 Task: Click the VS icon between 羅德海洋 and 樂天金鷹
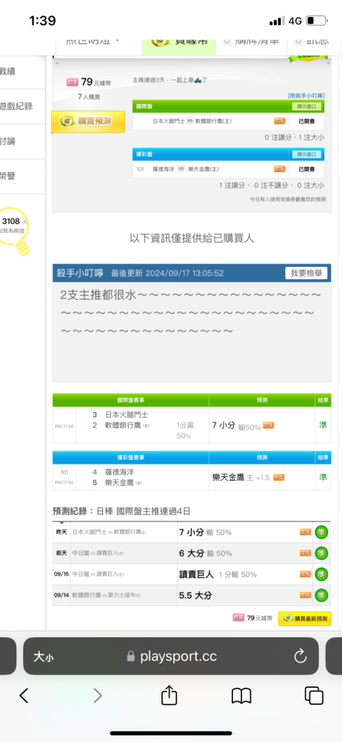(181, 169)
